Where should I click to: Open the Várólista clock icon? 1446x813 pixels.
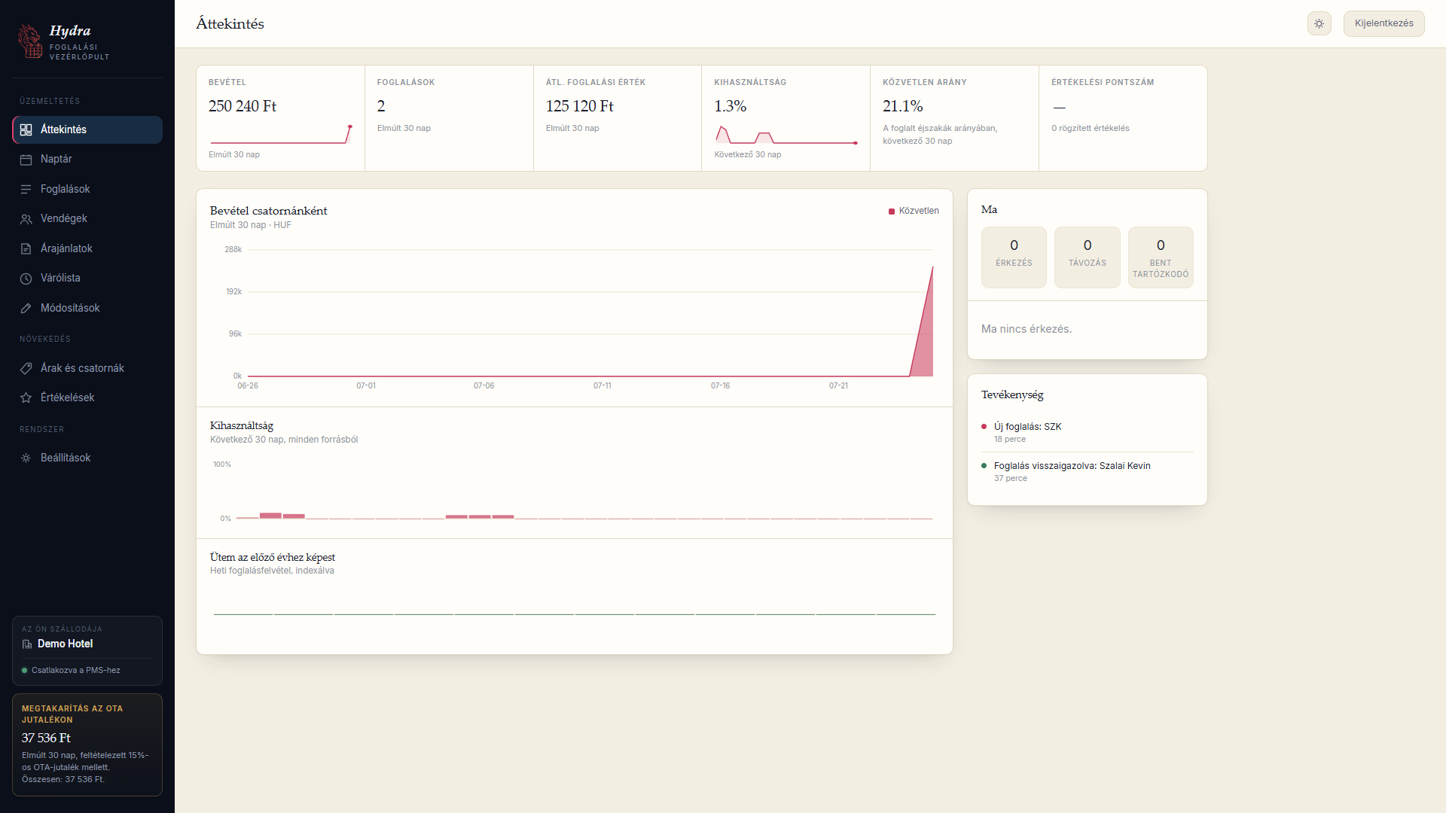click(26, 279)
